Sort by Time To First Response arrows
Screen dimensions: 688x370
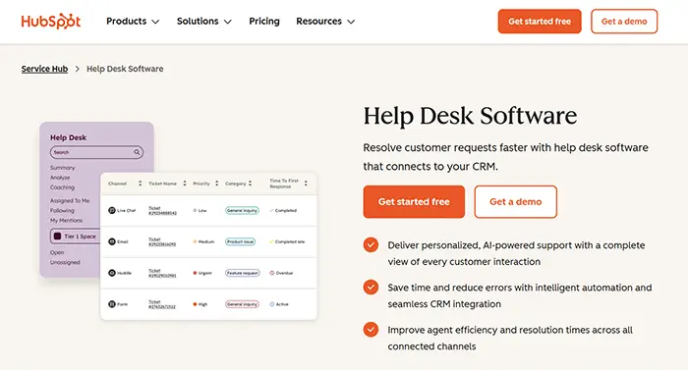(x=306, y=184)
